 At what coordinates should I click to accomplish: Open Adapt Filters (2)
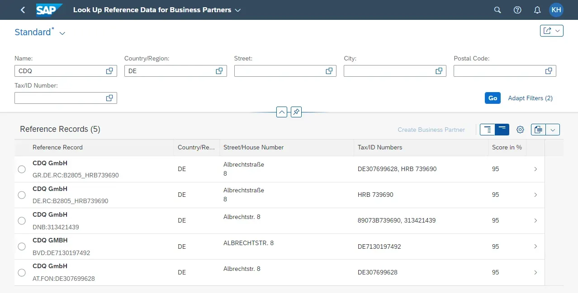point(530,98)
